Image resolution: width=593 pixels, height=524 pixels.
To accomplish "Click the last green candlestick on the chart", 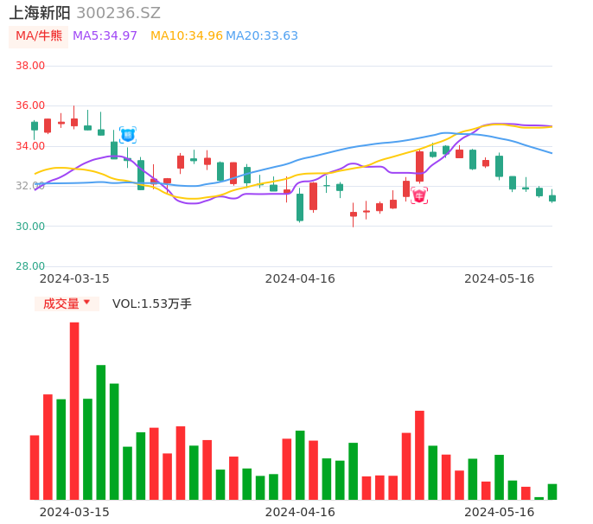I will [552, 198].
